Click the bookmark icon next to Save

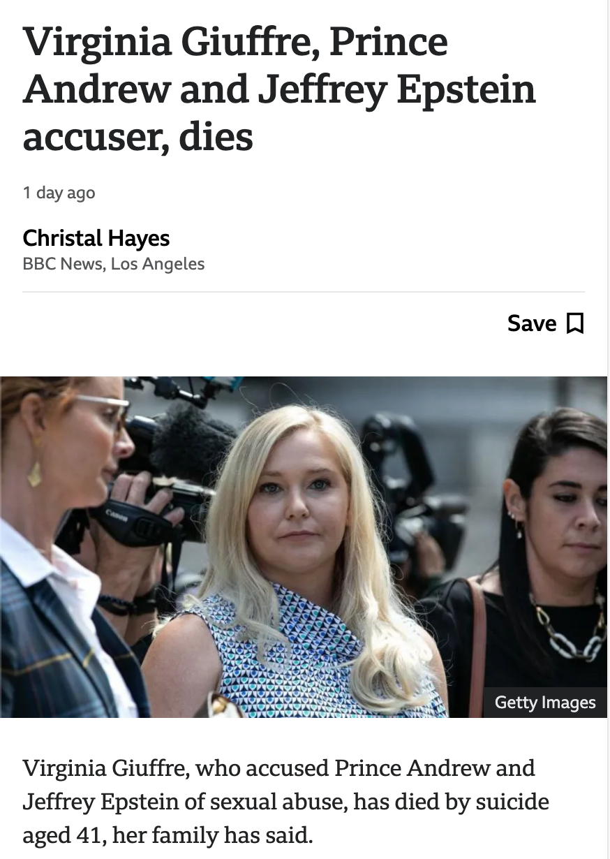[x=574, y=323]
